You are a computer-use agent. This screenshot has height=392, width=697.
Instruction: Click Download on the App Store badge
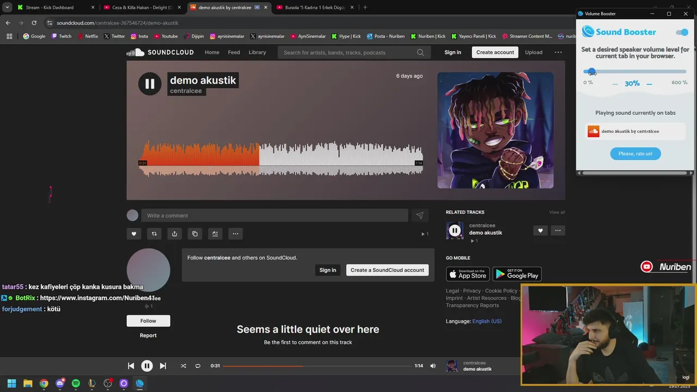[468, 273]
